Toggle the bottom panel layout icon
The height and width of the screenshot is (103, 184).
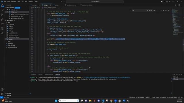(164, 2)
